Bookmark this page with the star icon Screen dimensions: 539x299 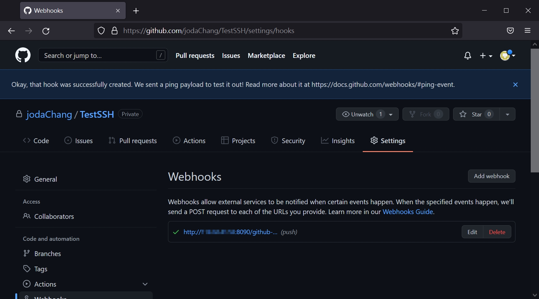coord(455,31)
